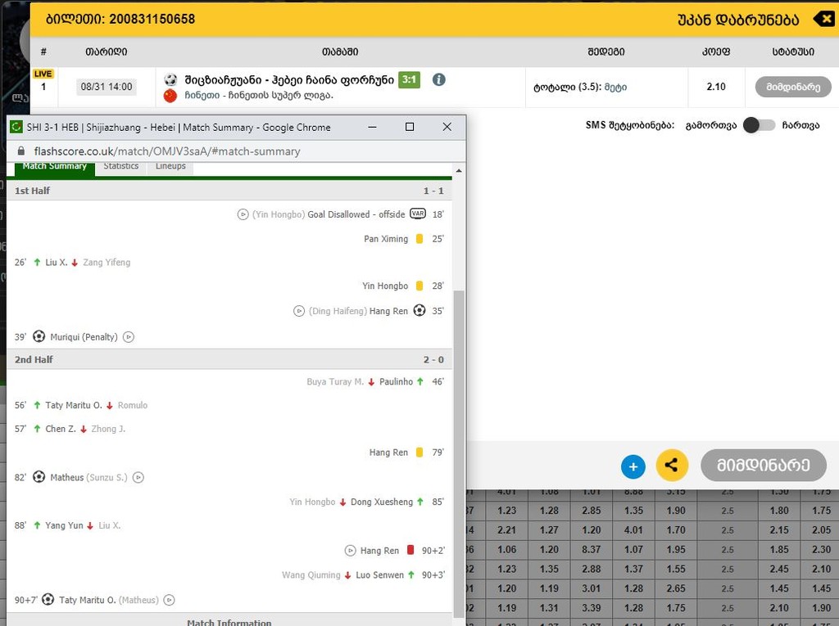The width and height of the screenshot is (839, 626).
Task: Click the scroll up arrow in popup
Action: tap(459, 171)
